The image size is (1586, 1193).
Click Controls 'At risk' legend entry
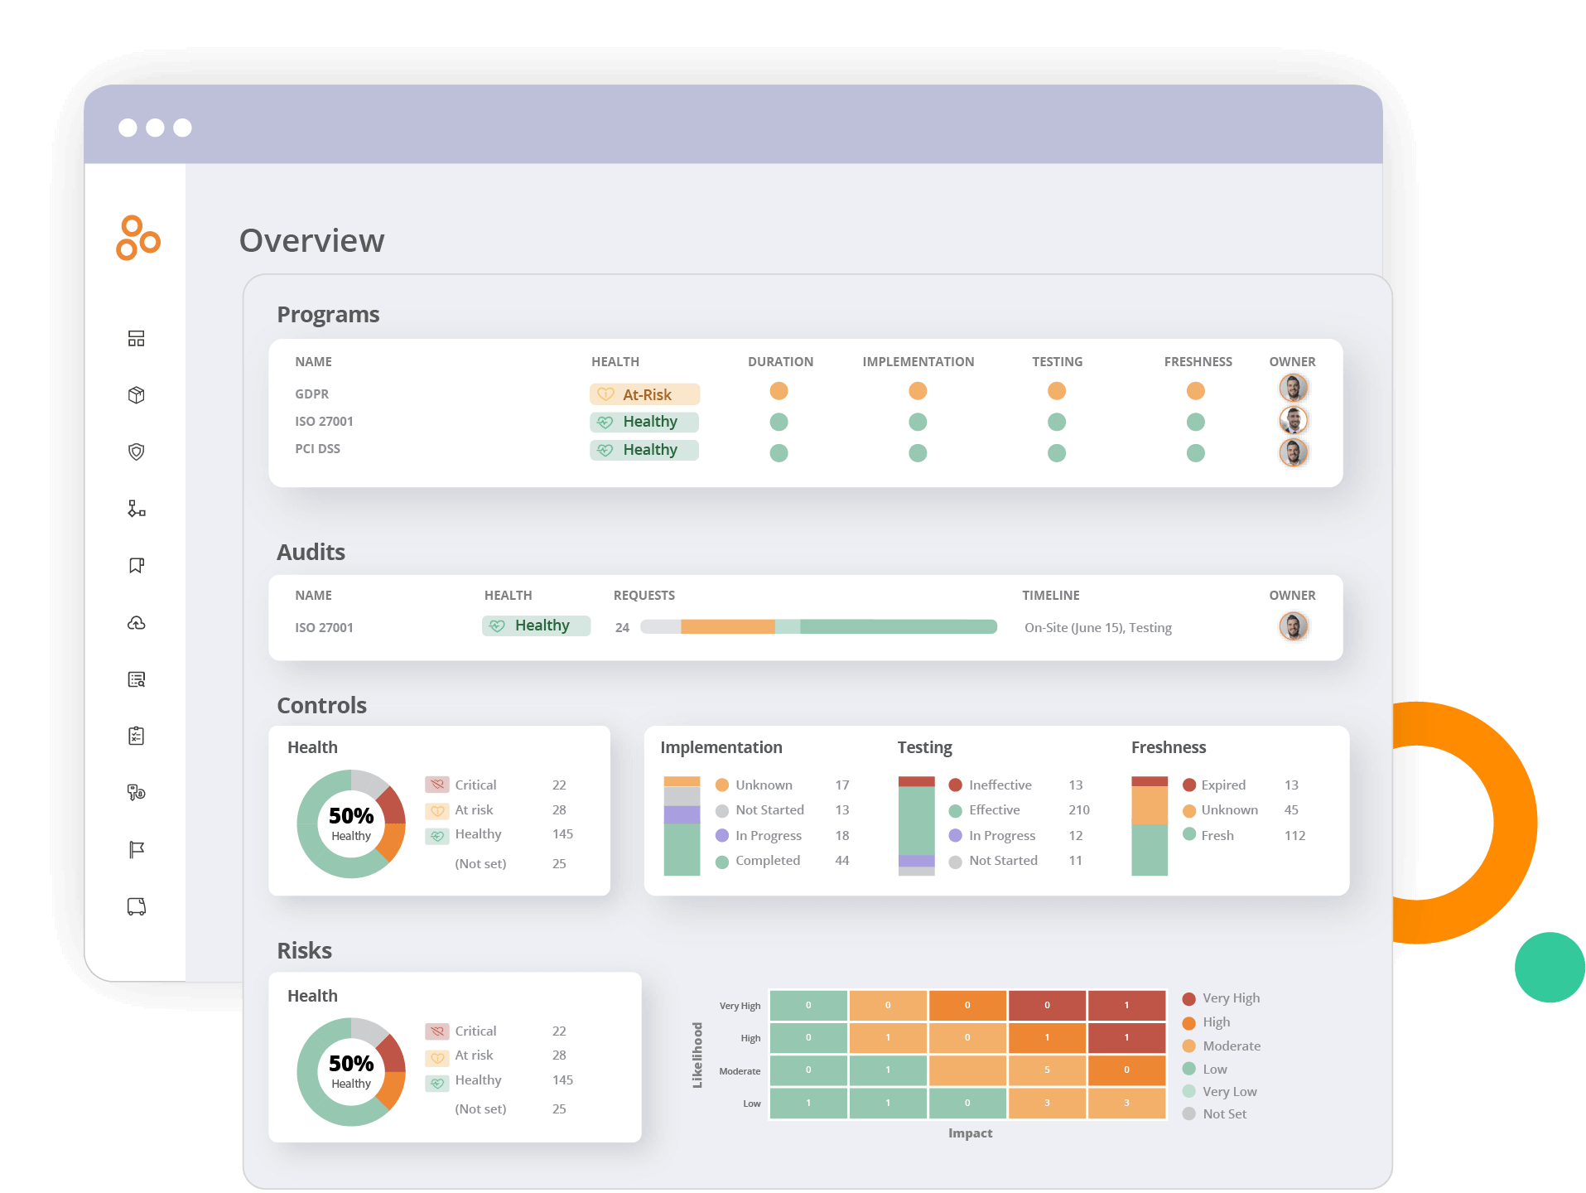point(496,809)
